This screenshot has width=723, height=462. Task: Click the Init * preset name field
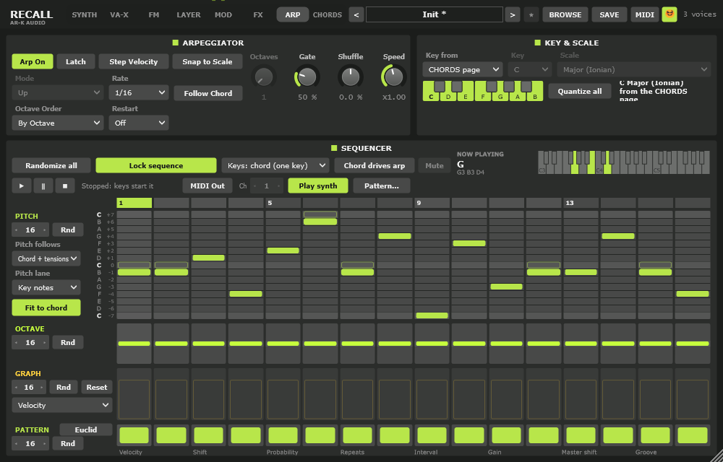click(434, 14)
